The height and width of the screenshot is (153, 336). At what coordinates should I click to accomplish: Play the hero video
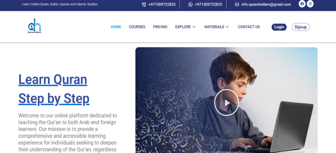pyautogui.click(x=227, y=102)
